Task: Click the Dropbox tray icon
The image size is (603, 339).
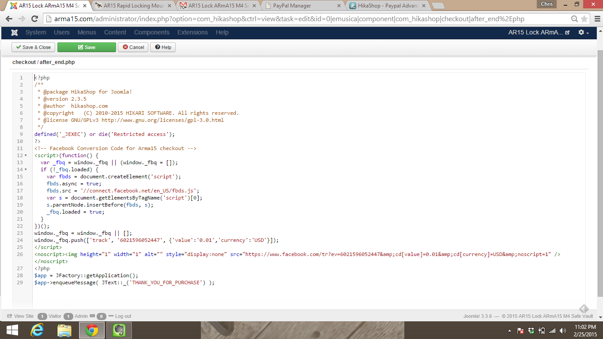Action: [x=531, y=331]
